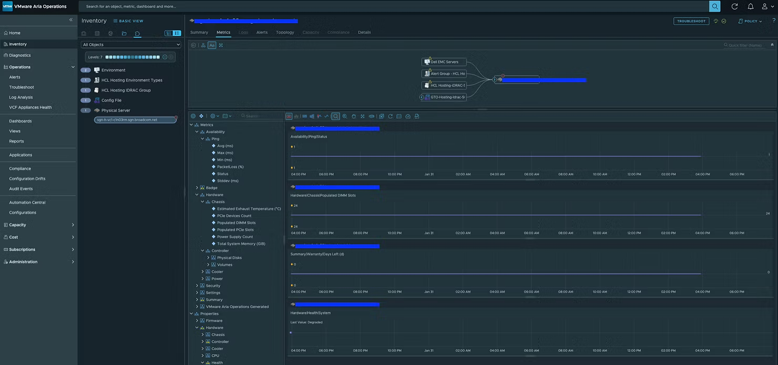Image resolution: width=778 pixels, height=365 pixels.
Task: Click the blue global search button
Action: tap(714, 6)
